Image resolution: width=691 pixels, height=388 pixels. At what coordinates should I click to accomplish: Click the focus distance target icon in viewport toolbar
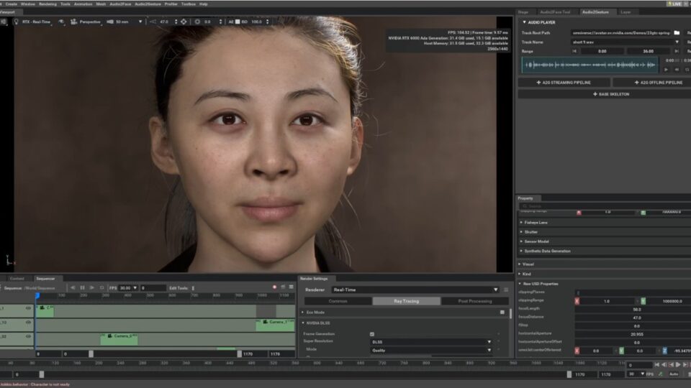tap(184, 22)
